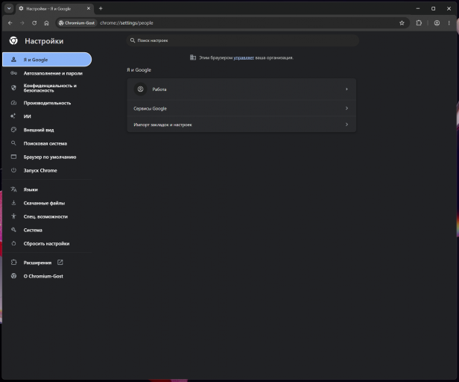Click the reset icon beside Сбросить настройки
Image resolution: width=459 pixels, height=382 pixels.
coord(13,243)
